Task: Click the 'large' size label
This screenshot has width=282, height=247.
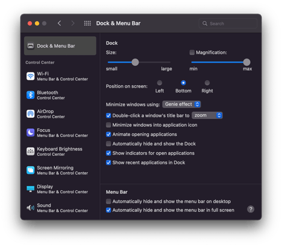Action: coord(166,69)
